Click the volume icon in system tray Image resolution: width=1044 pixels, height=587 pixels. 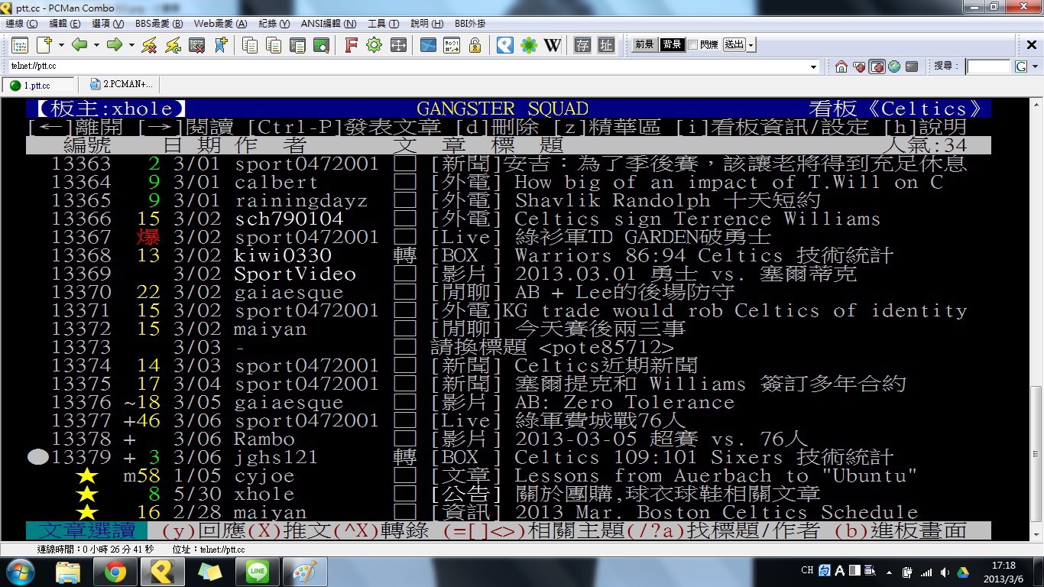(945, 572)
